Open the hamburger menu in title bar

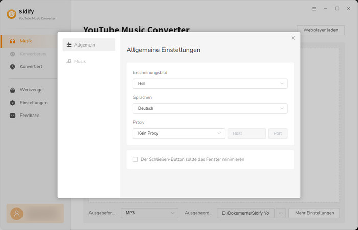coord(314,9)
